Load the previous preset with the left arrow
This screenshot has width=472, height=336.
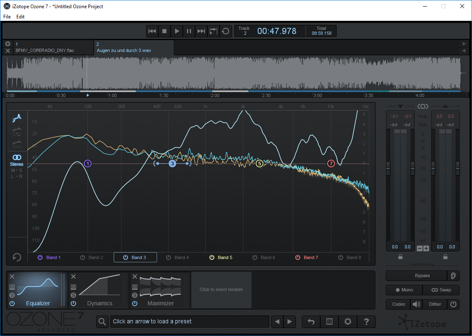[x=277, y=322]
